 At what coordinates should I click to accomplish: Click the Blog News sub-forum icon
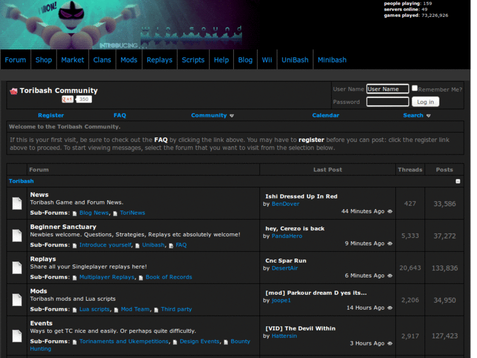click(75, 214)
